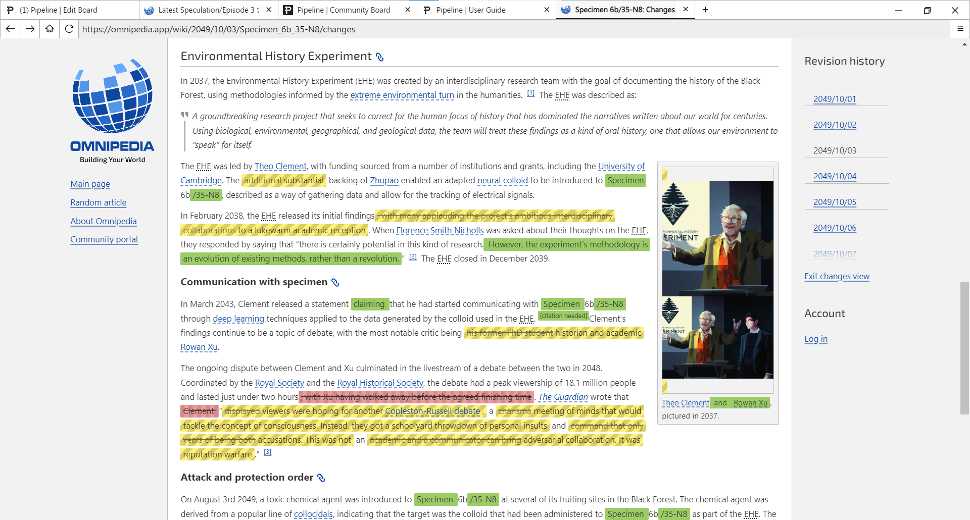Navigate back to the previous page
Viewport: 970px width, 520px height.
10,29
